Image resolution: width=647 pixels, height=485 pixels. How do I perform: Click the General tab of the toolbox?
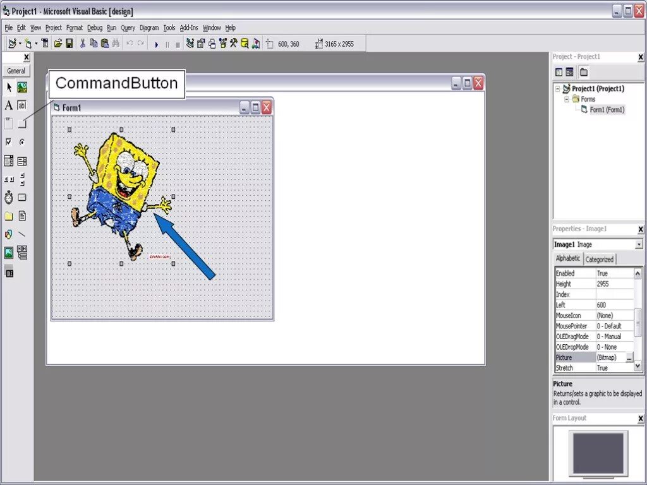click(16, 71)
